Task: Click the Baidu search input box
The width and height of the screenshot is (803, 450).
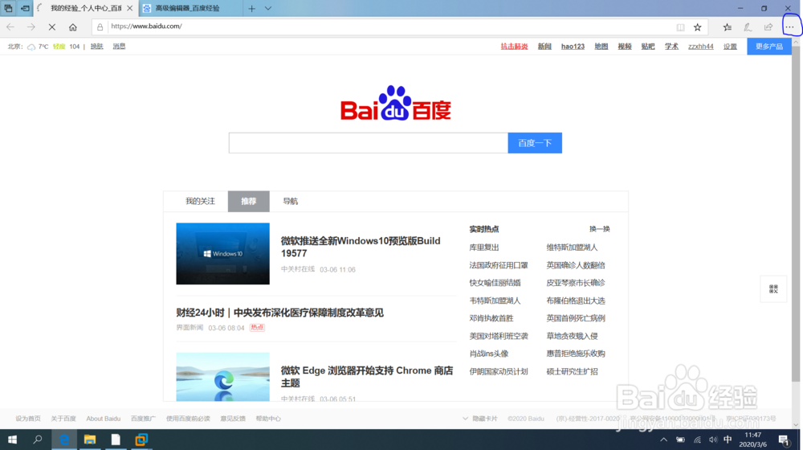Action: (369, 143)
